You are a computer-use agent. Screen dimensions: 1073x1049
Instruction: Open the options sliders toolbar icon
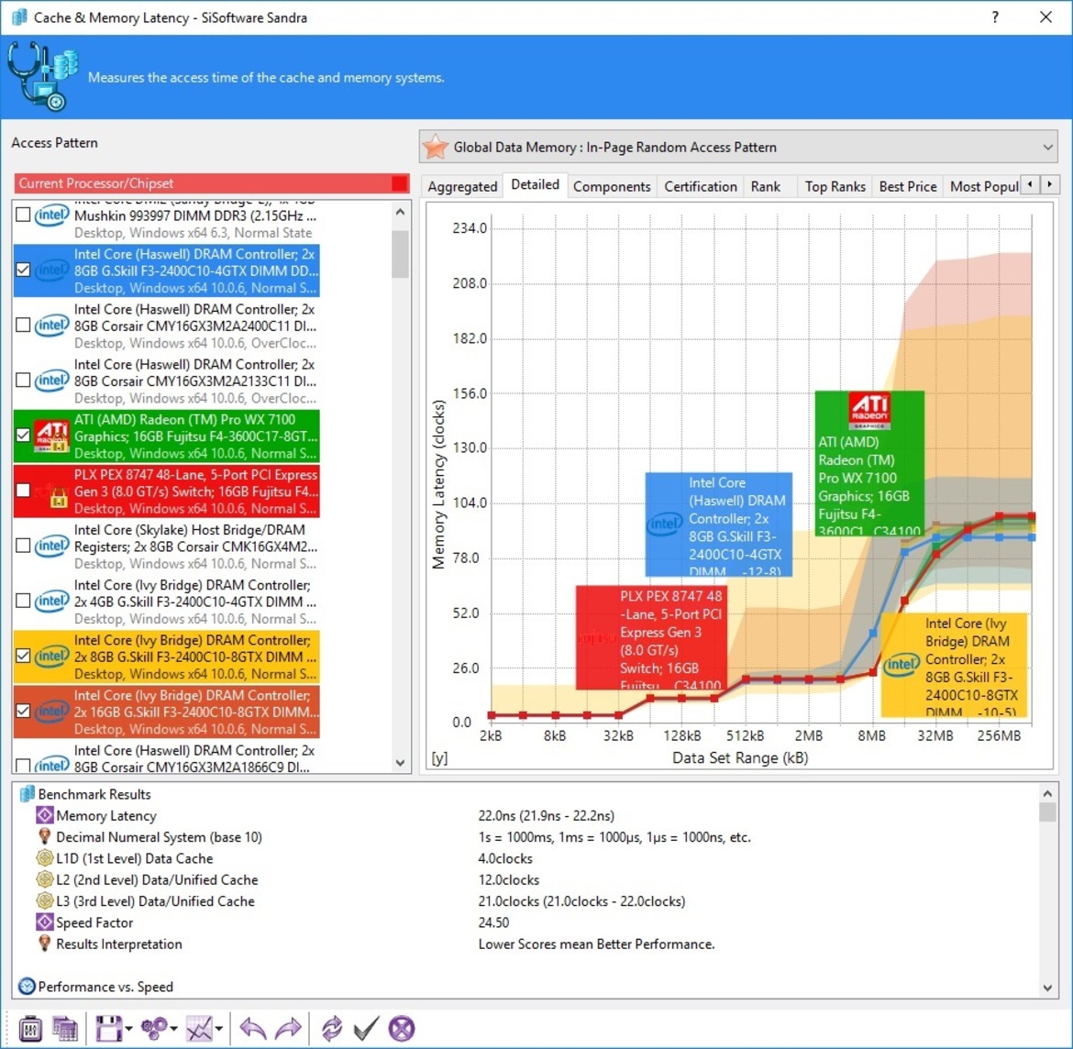click(29, 1029)
